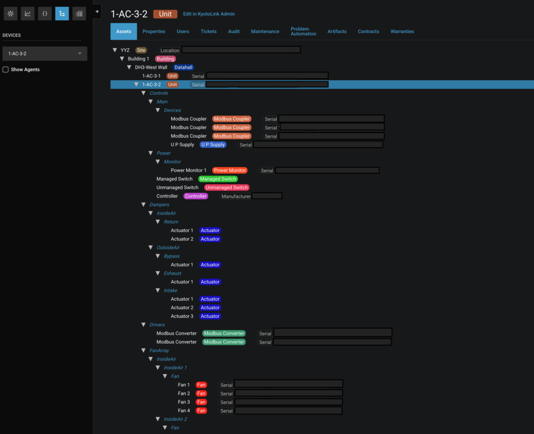The image size is (534, 434).
Task: Switch to the Properties tab
Action: click(153, 31)
